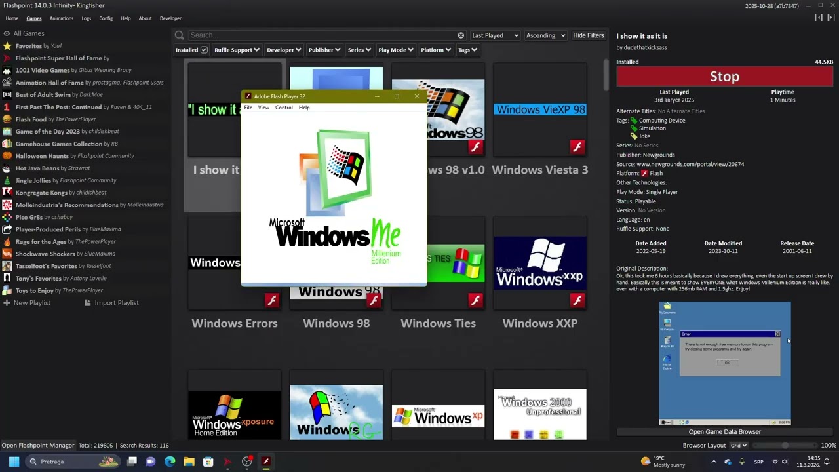This screenshot has height=472, width=839.
Task: Click the Windows Start button
Action: pos(14,462)
